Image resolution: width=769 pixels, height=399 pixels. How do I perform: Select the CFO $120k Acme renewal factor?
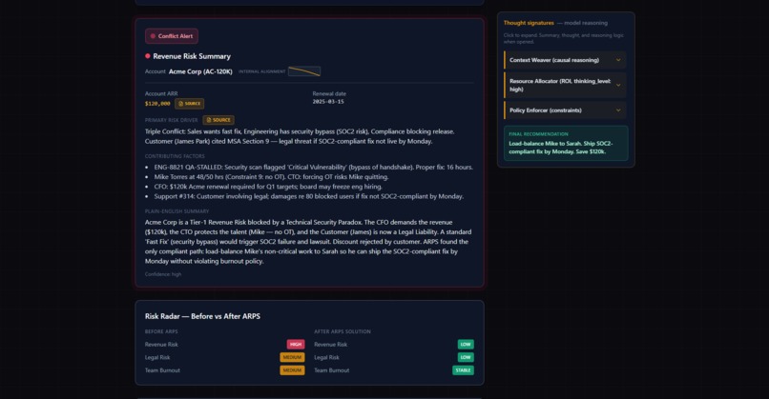pyautogui.click(x=268, y=187)
